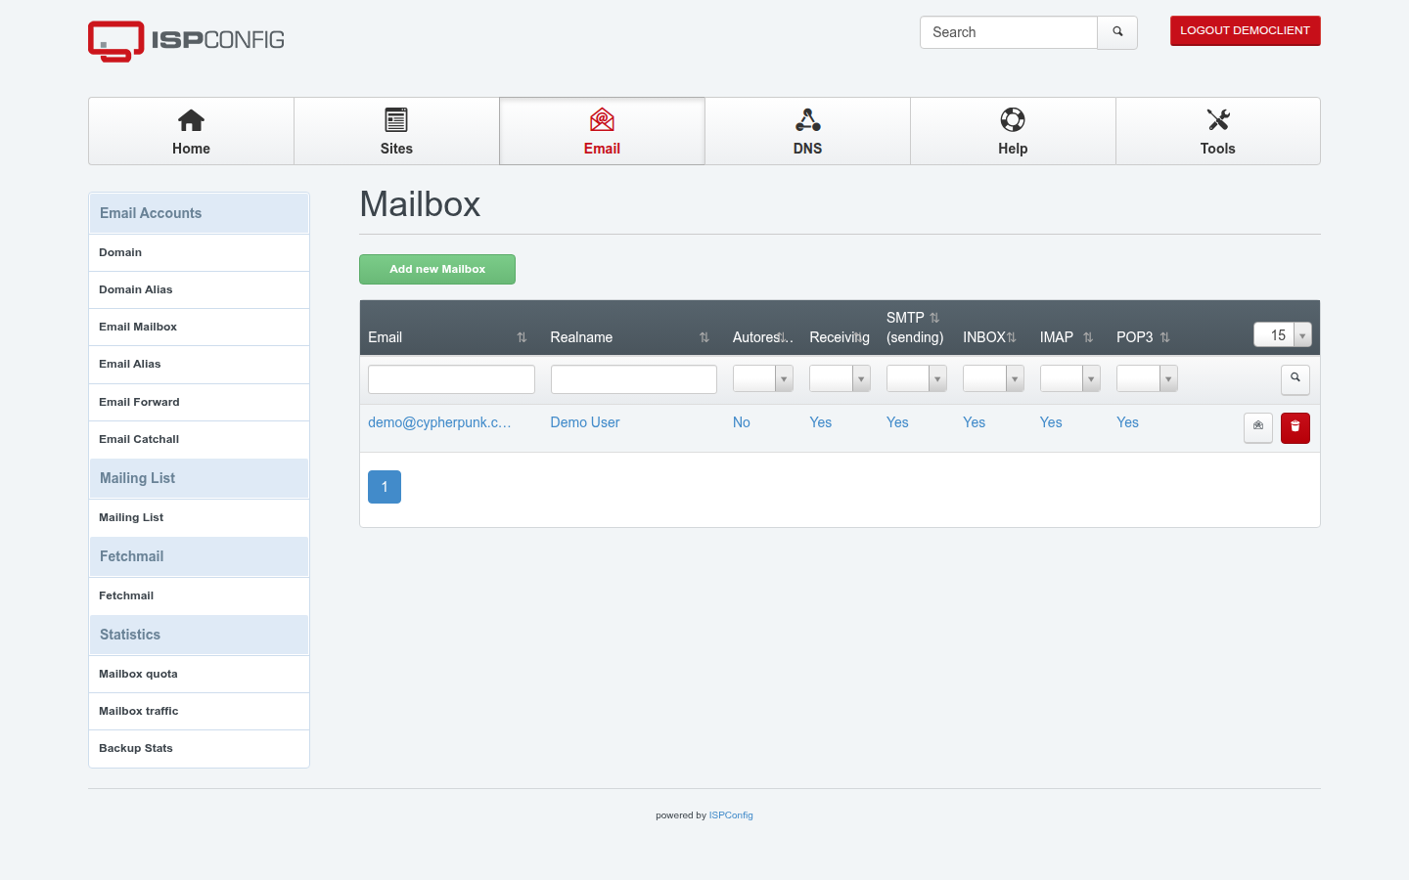The image size is (1409, 880).
Task: Open the Home module
Action: click(191, 131)
